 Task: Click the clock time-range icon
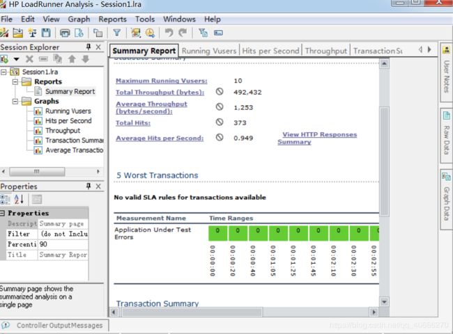click(x=150, y=33)
